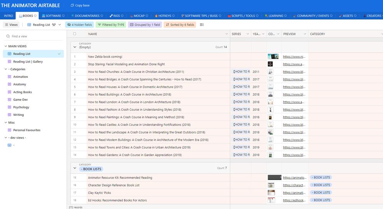The image size is (383, 209).
Task: Open cover thumbnail of Zelda book row
Action: (273, 56)
